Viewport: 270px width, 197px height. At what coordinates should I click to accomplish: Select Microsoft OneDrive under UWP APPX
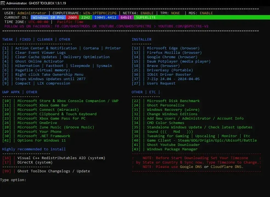pyautogui.click(x=37, y=123)
